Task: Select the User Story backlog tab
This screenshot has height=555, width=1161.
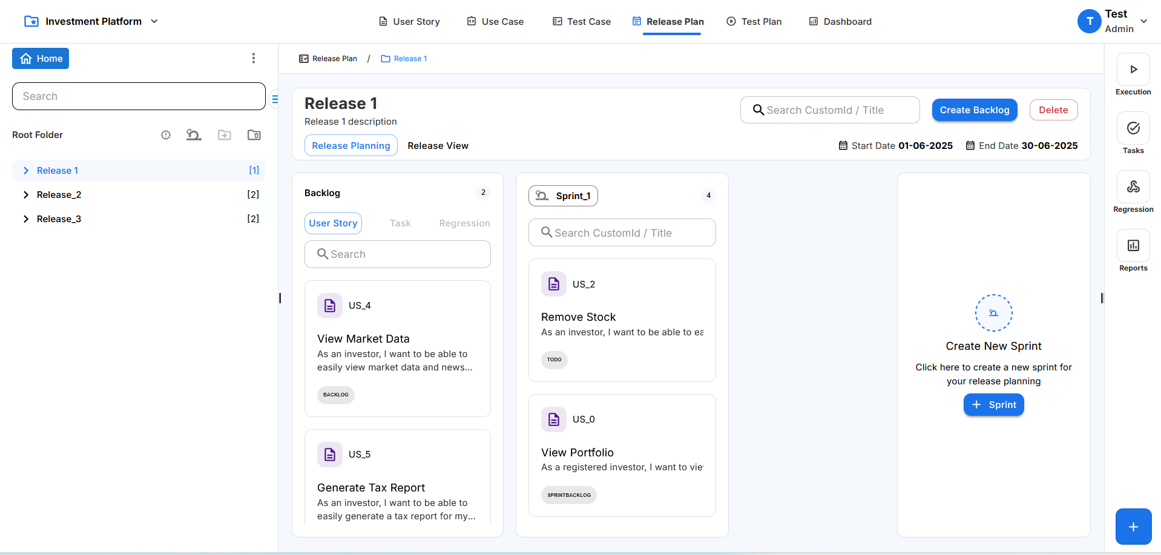Action: coord(333,223)
